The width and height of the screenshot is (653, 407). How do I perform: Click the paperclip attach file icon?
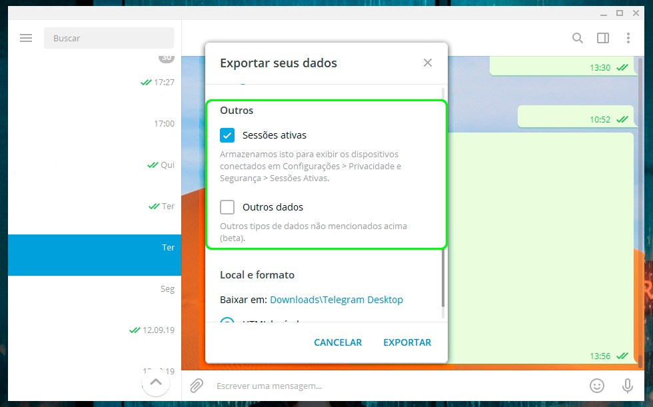197,386
